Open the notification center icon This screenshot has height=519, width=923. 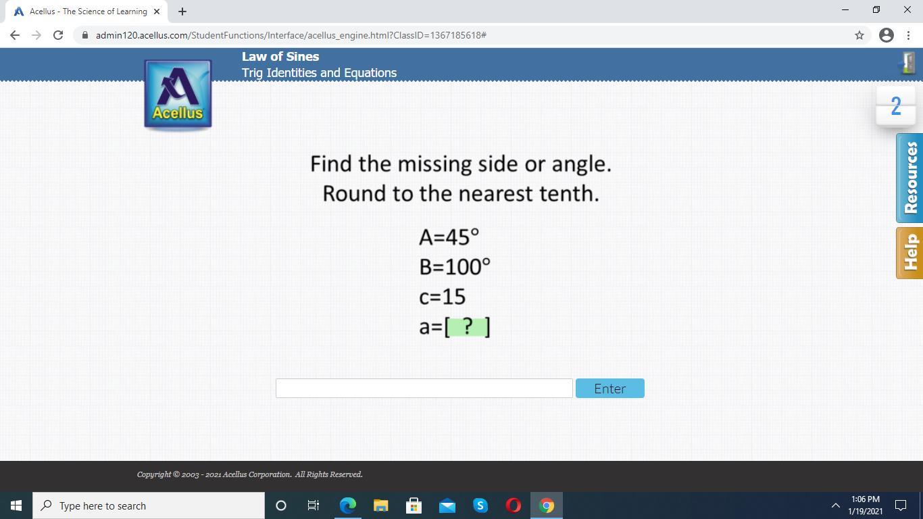[901, 505]
